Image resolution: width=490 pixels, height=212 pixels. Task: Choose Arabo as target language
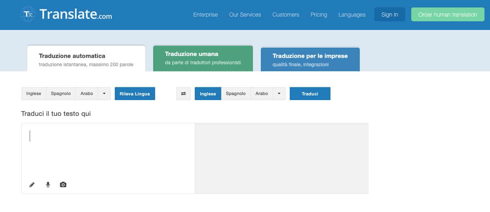(262, 94)
